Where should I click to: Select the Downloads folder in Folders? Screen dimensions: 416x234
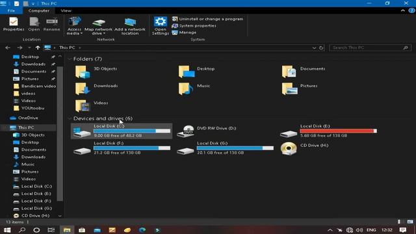[97, 89]
